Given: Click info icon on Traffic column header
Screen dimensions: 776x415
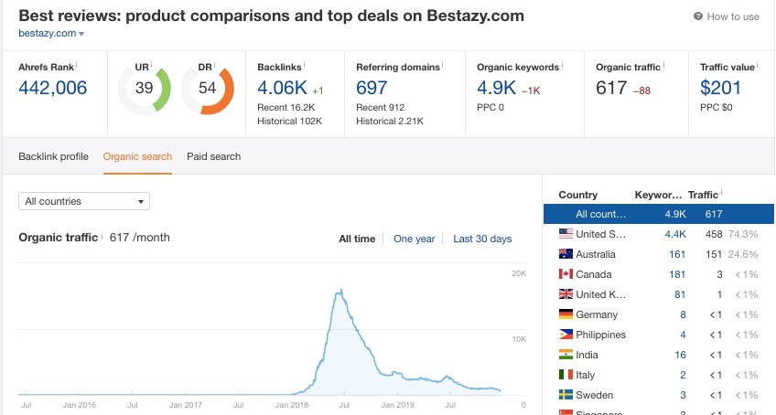Looking at the screenshot, I should pos(722,192).
